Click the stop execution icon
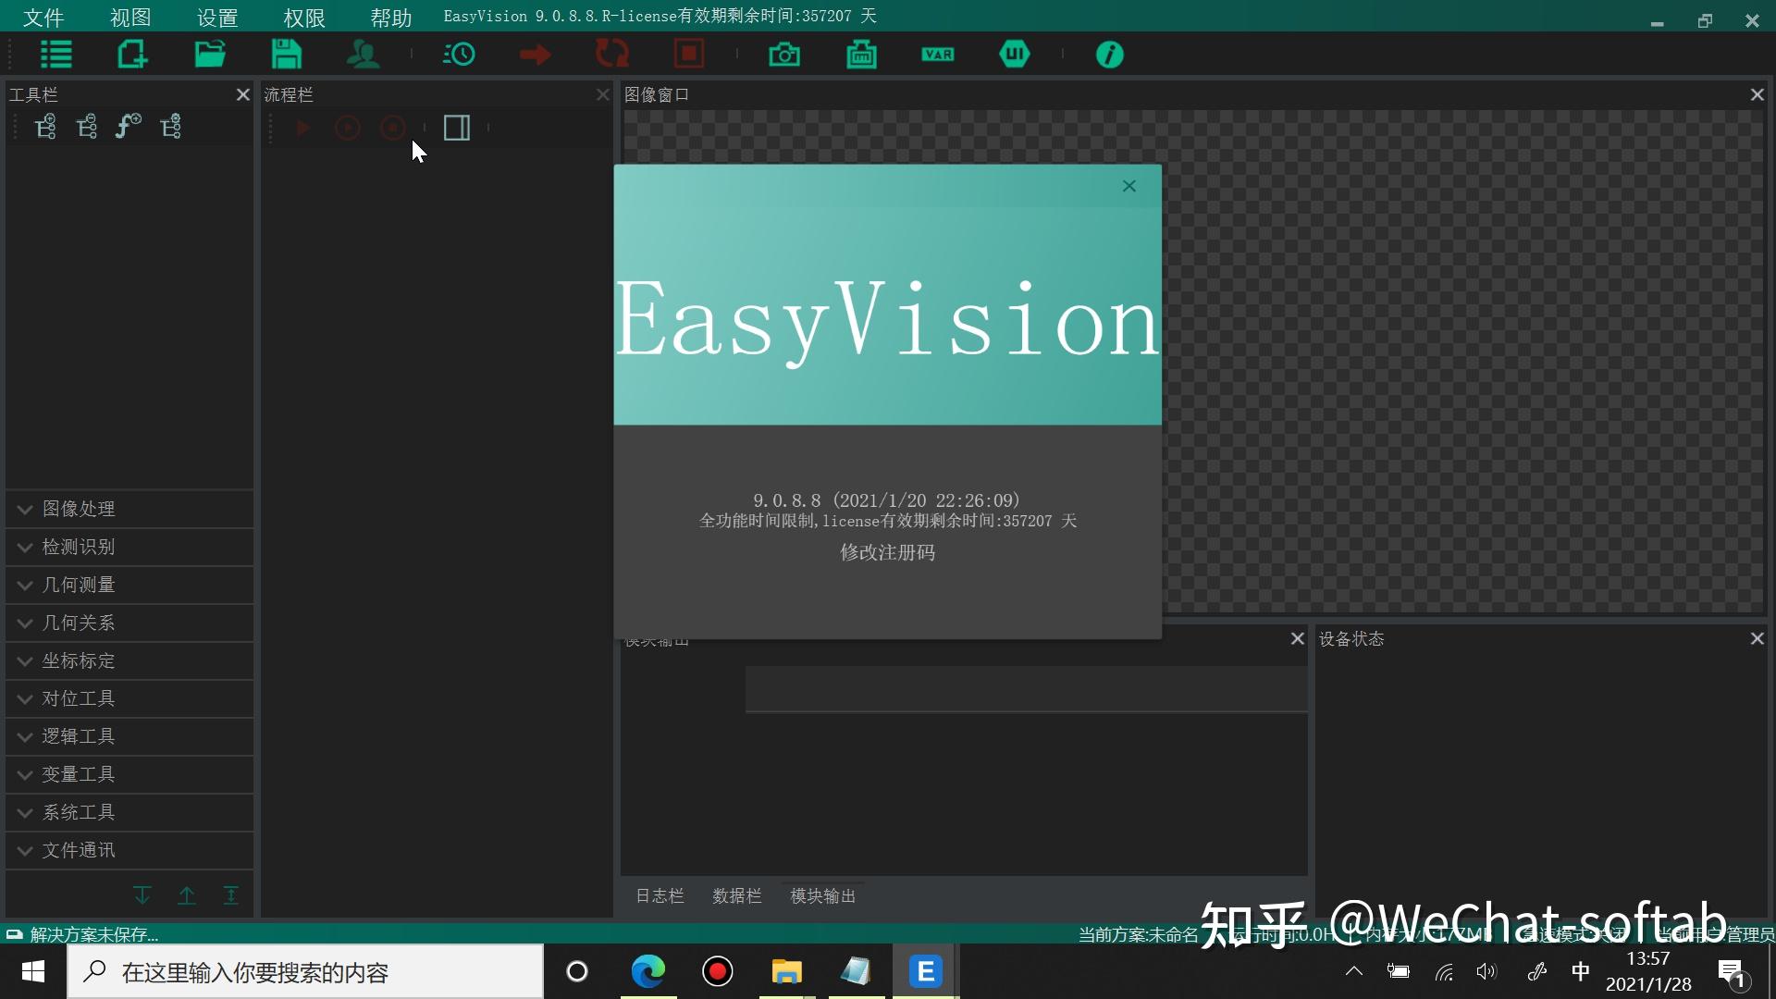 click(689, 54)
